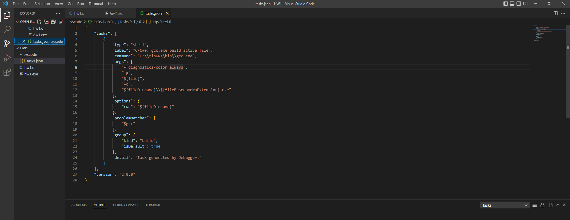Viewport: 570px width, 220px height.
Task: Open the Go menu
Action: (x=70, y=4)
